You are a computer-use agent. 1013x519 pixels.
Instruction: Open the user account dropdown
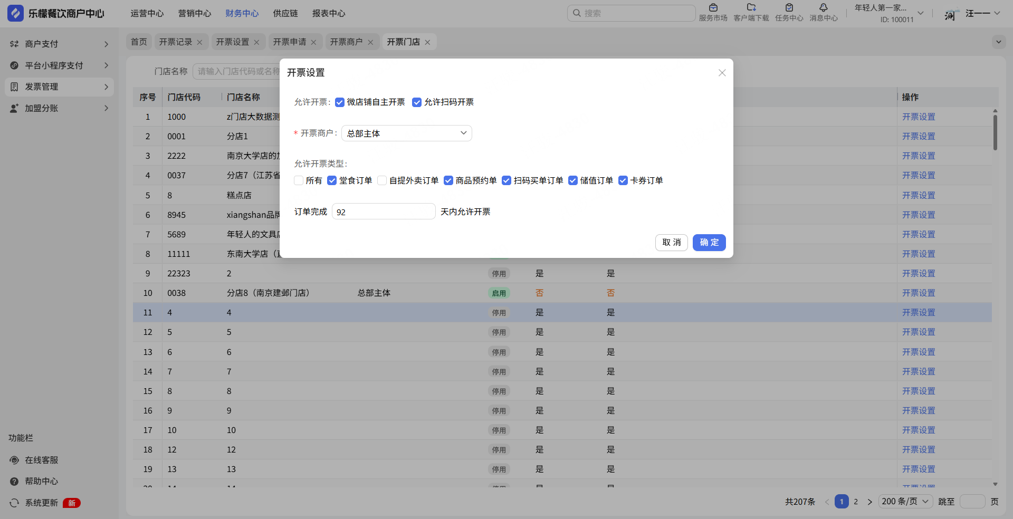point(997,13)
